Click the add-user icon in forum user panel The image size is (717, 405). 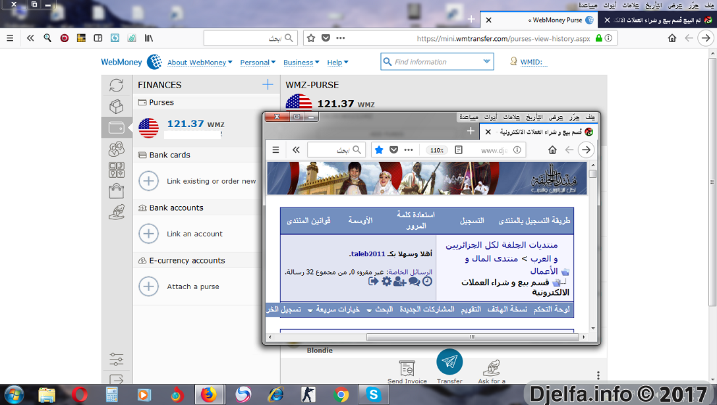400,282
